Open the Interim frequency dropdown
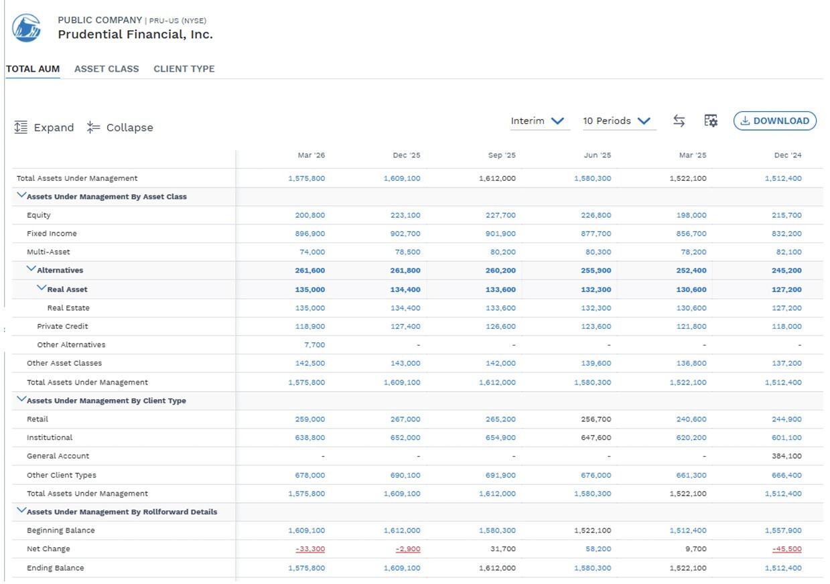Viewport: 830px width, 584px height. [538, 121]
